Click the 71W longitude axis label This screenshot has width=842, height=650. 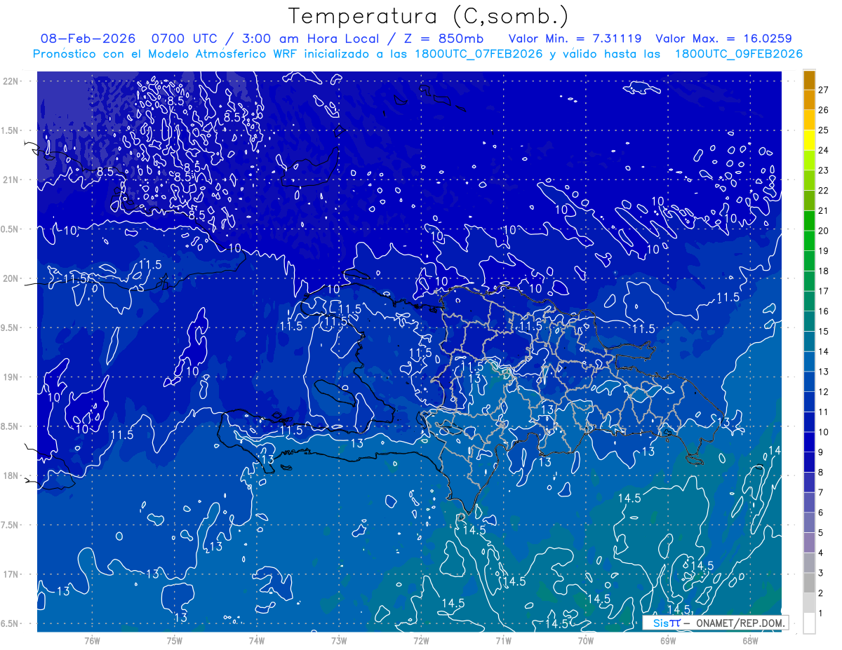pos(503,640)
